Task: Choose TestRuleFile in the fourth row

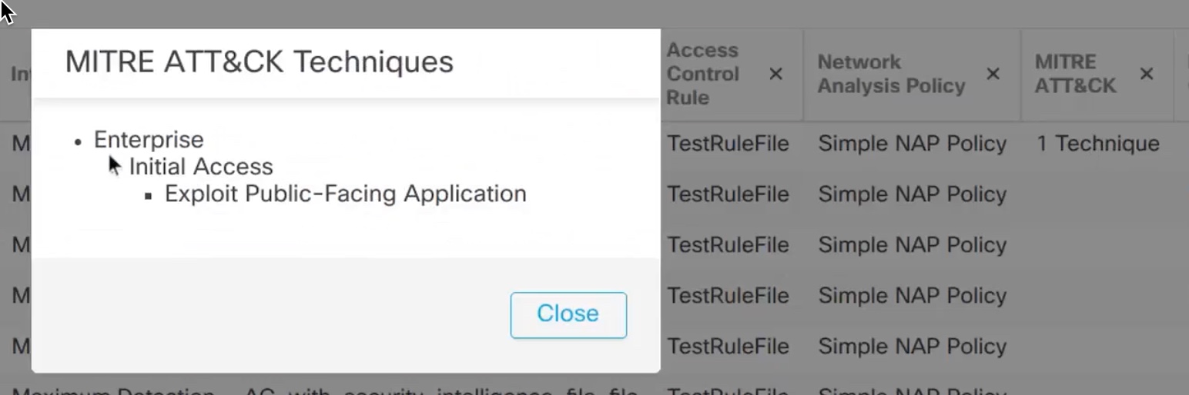Action: click(x=728, y=296)
